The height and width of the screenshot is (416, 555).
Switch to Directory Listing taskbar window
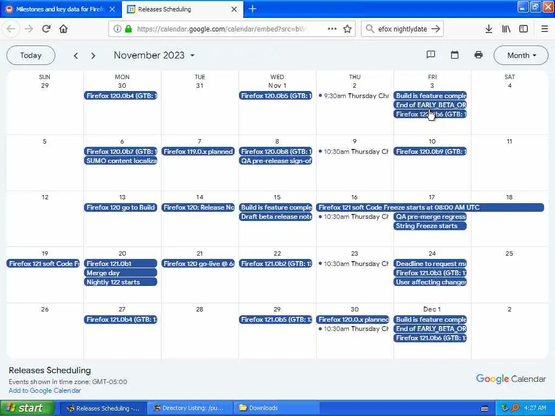tap(189, 408)
